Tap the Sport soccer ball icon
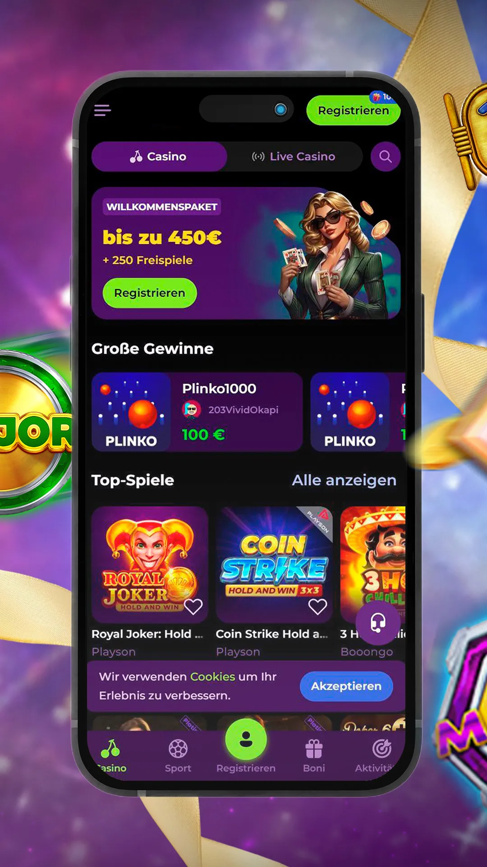This screenshot has height=867, width=487. point(178,749)
